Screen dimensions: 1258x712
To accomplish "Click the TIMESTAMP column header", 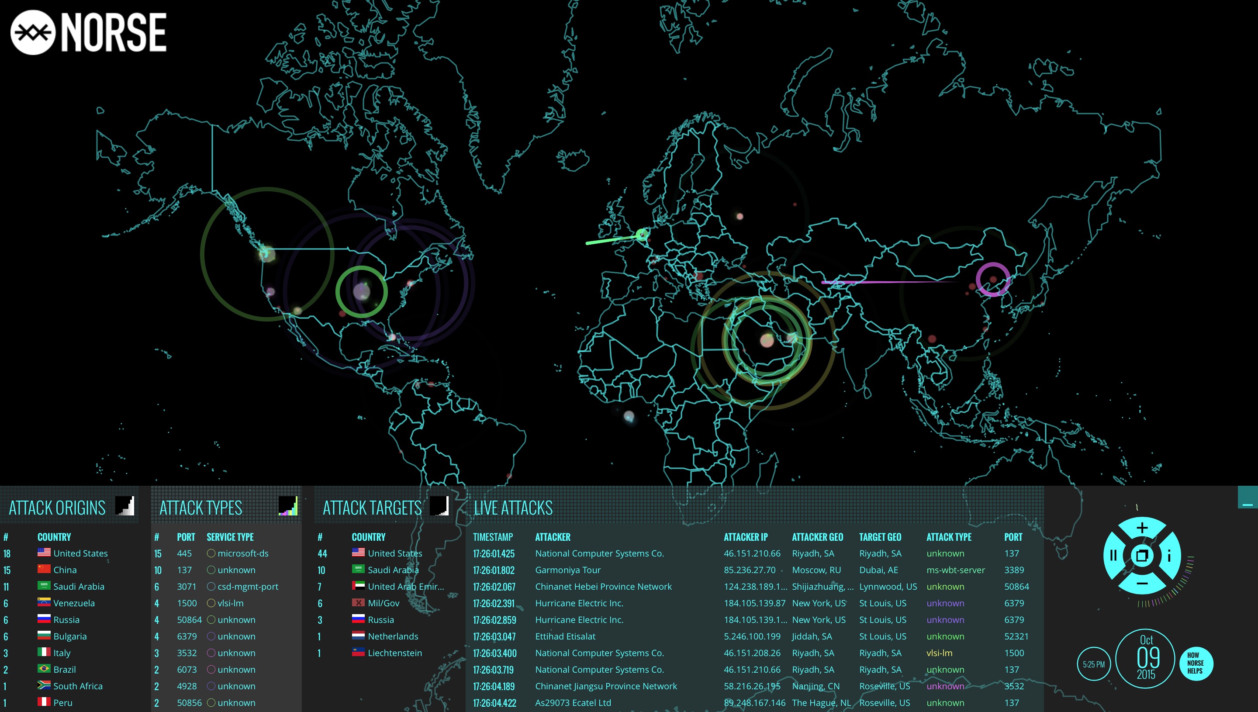I will 493,537.
